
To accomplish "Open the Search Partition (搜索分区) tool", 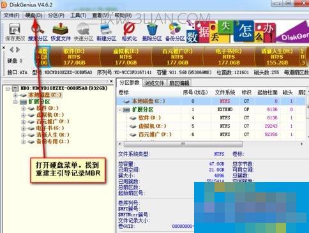I will click(x=38, y=32).
